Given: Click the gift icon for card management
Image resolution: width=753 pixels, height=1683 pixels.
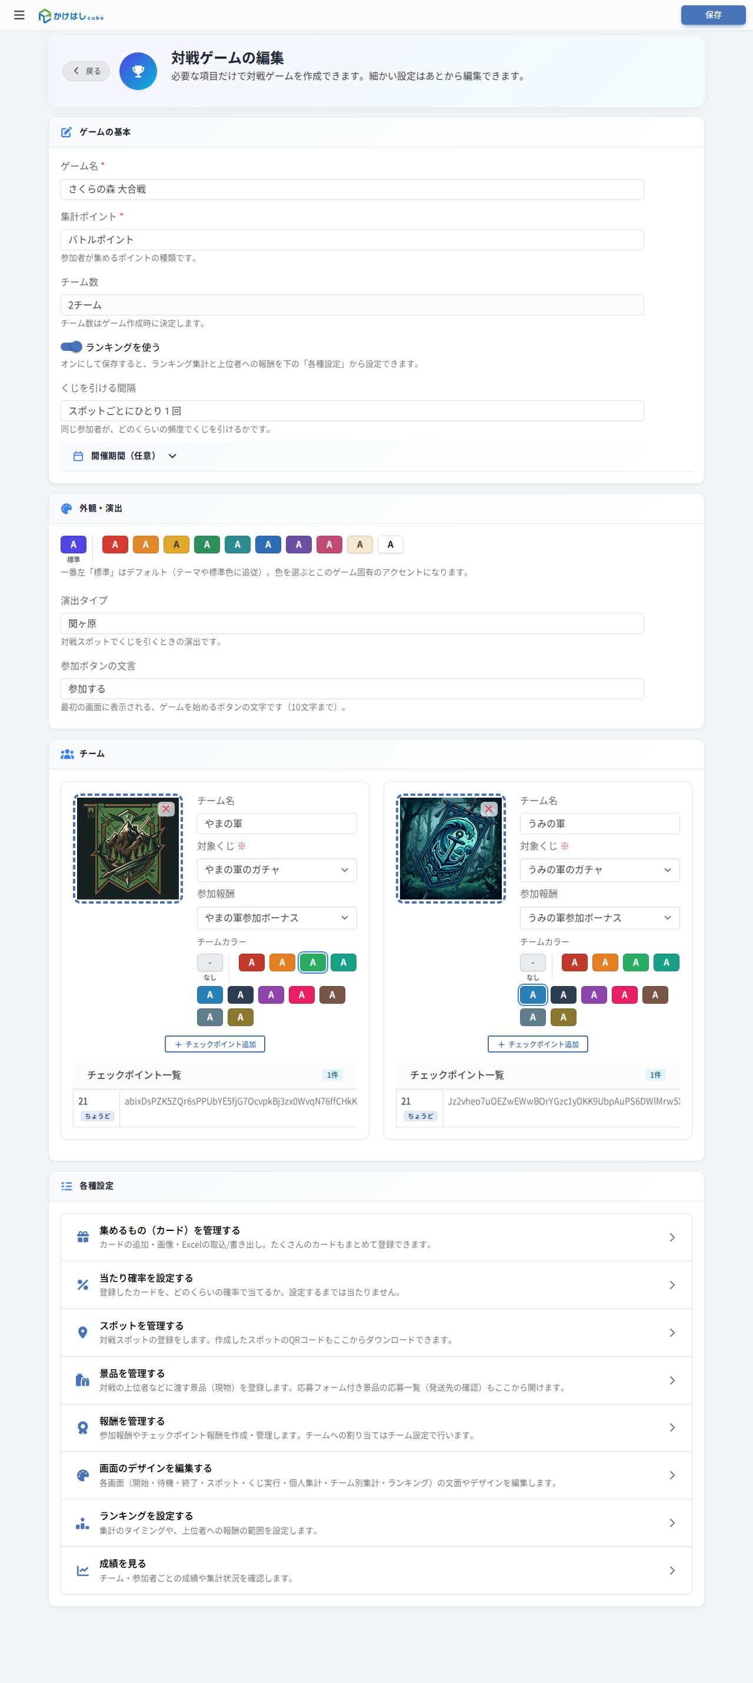Looking at the screenshot, I should click(82, 1237).
